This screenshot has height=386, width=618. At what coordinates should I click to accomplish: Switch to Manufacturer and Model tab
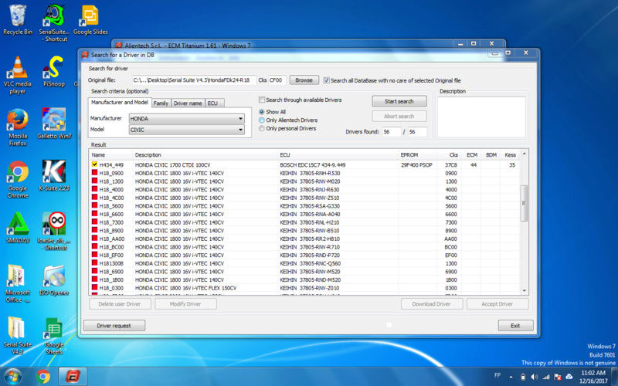(120, 103)
